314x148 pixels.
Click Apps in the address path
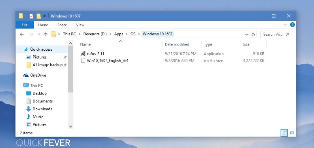coord(119,34)
